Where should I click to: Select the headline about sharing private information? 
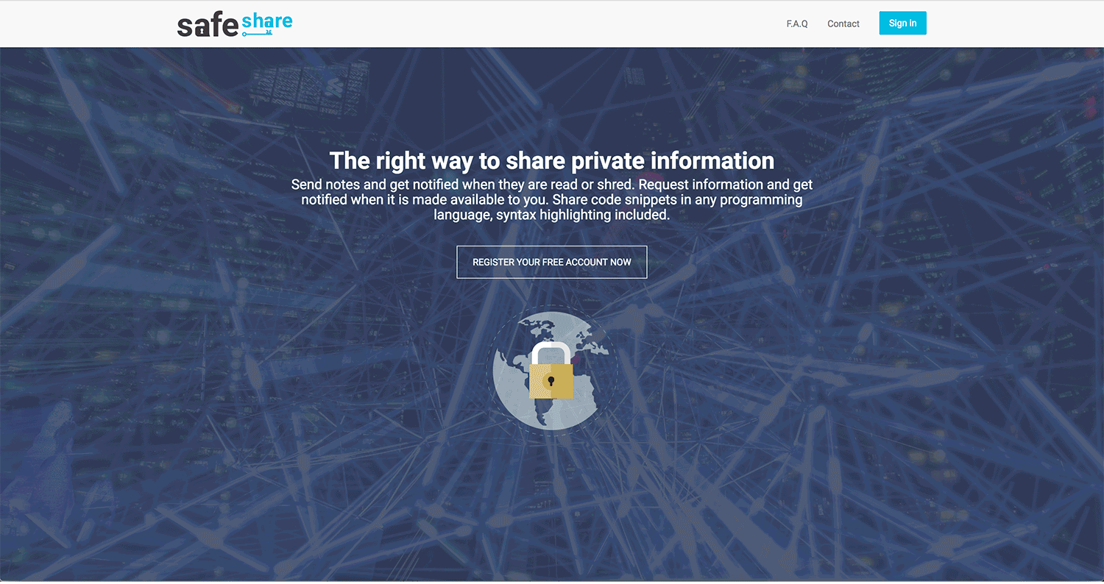[x=552, y=160]
